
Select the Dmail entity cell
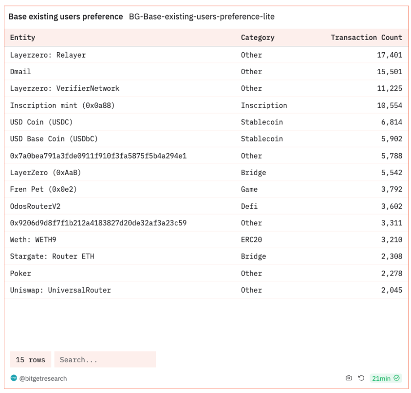[x=20, y=72]
